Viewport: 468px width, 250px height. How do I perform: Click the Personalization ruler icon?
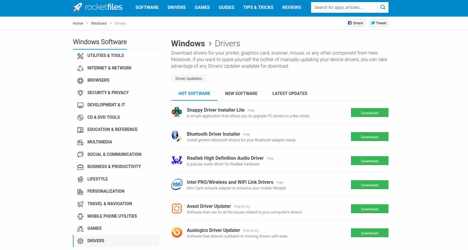pos(80,192)
